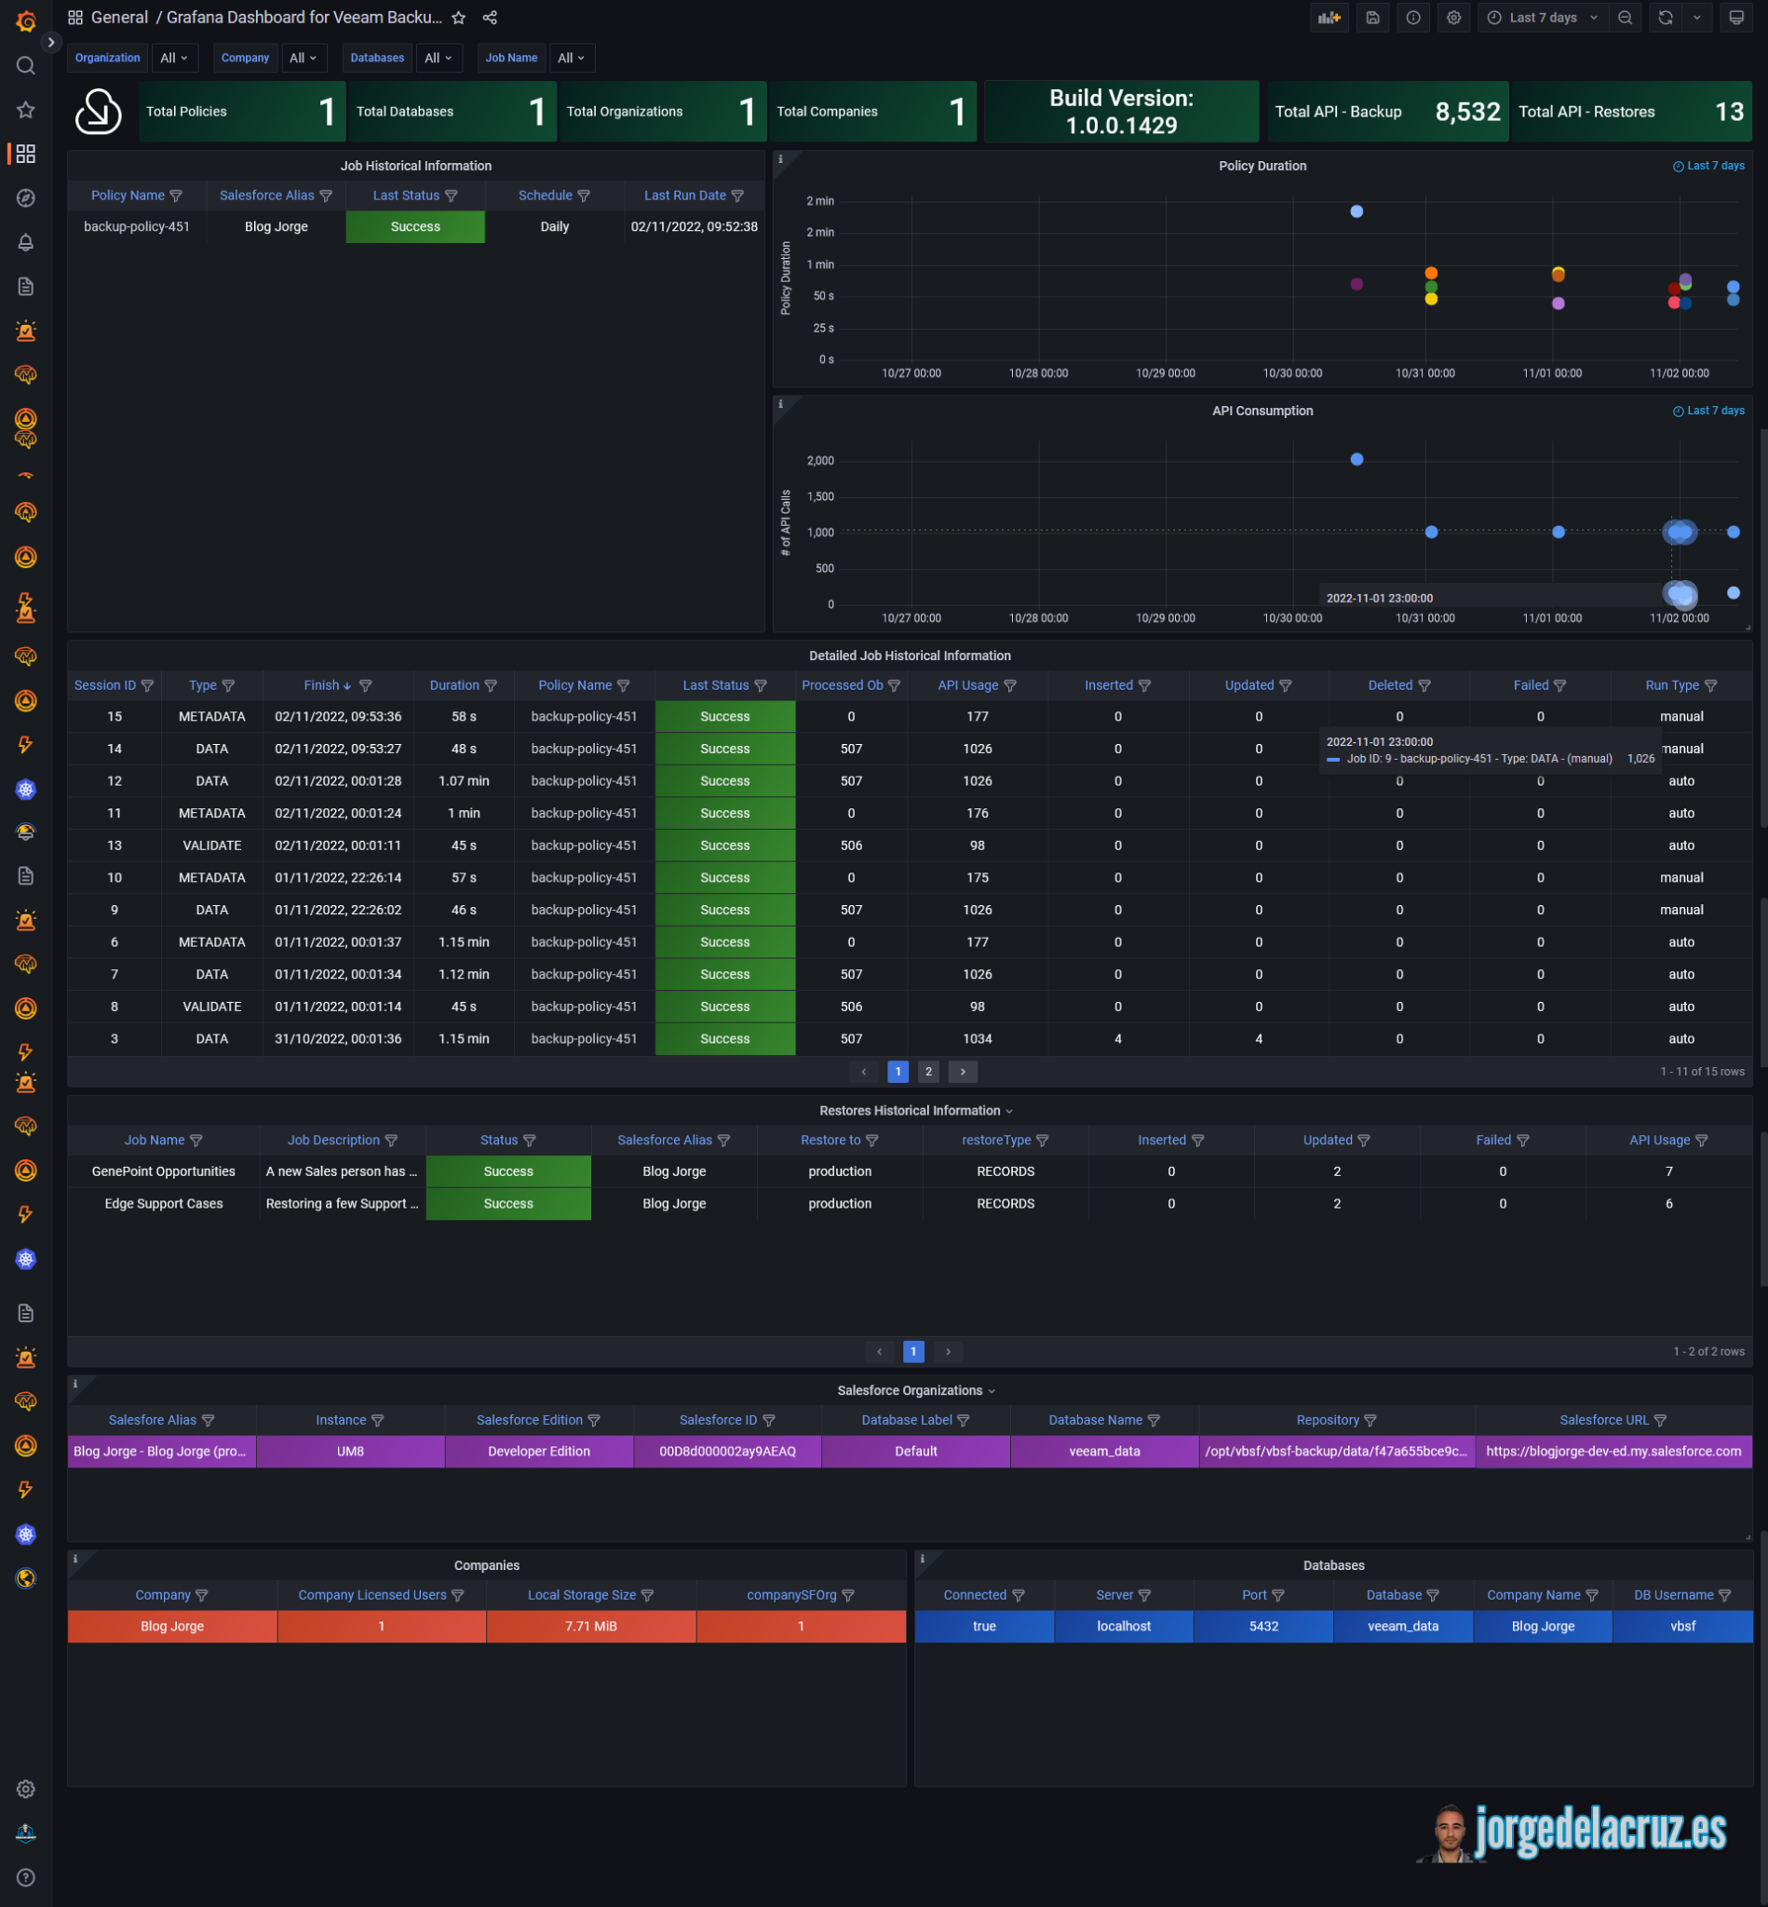Open the Last 7 days time picker

(1540, 17)
